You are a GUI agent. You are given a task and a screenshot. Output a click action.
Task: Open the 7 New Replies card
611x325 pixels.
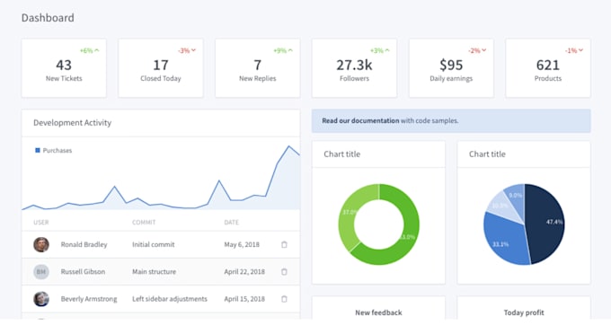click(258, 68)
